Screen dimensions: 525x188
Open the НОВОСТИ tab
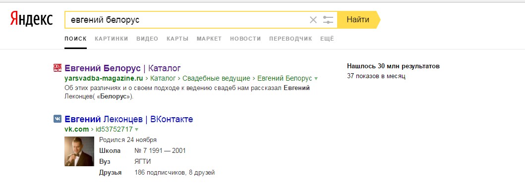(x=245, y=39)
